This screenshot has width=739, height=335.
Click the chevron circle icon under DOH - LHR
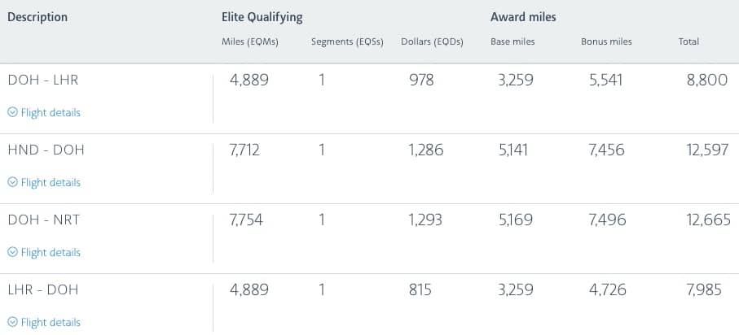tap(13, 112)
